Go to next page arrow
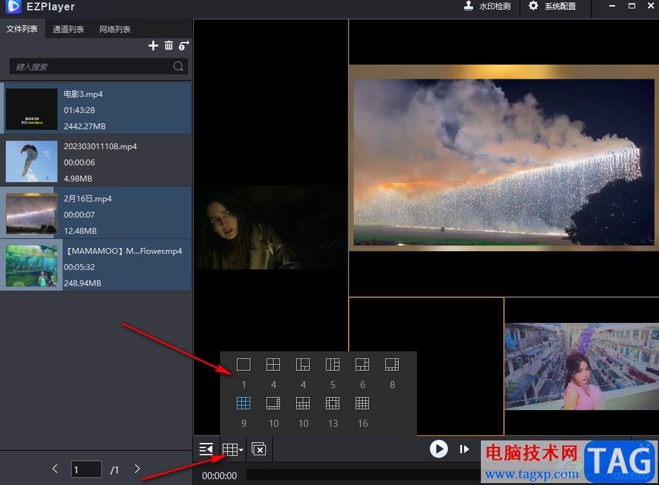Image resolution: width=659 pixels, height=485 pixels. 137,469
